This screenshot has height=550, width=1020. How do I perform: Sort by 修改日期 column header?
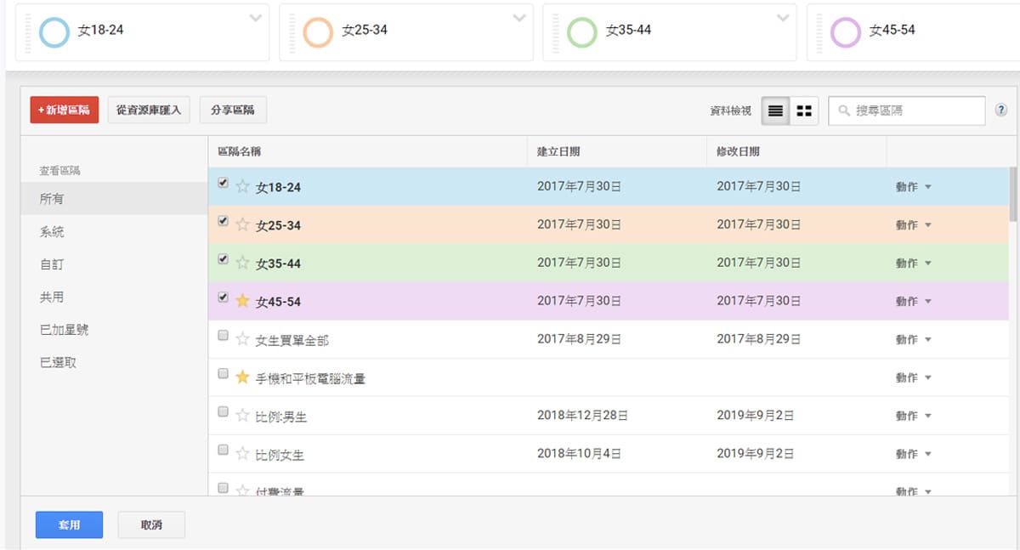point(796,151)
